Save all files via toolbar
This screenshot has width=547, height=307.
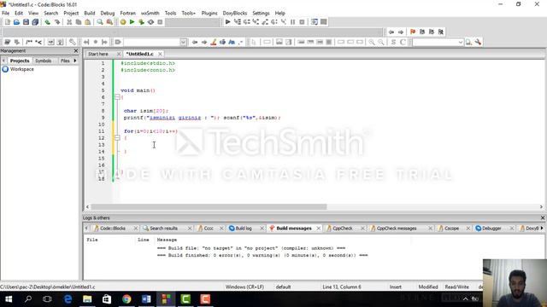[35, 22]
